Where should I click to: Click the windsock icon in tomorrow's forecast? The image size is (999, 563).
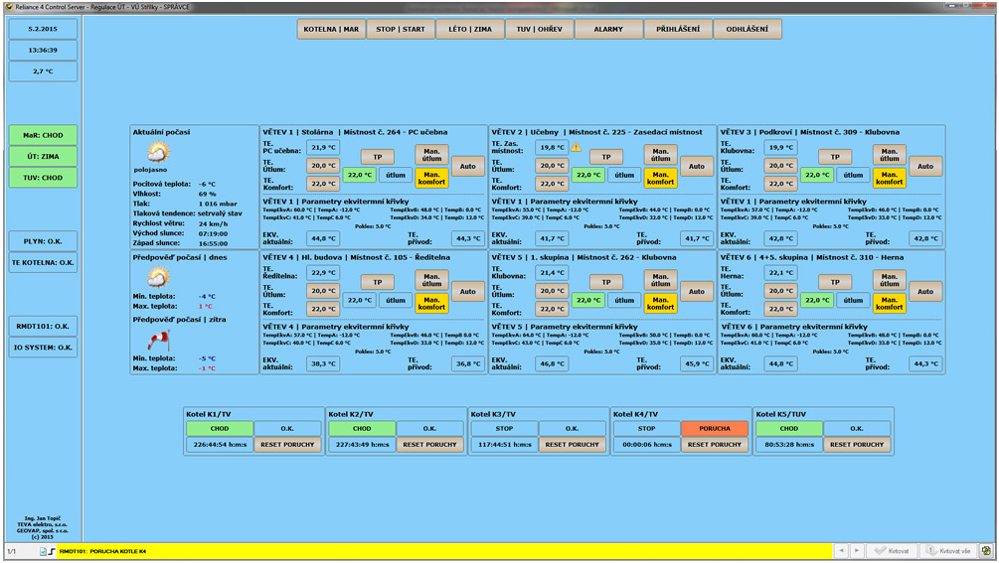pyautogui.click(x=158, y=341)
